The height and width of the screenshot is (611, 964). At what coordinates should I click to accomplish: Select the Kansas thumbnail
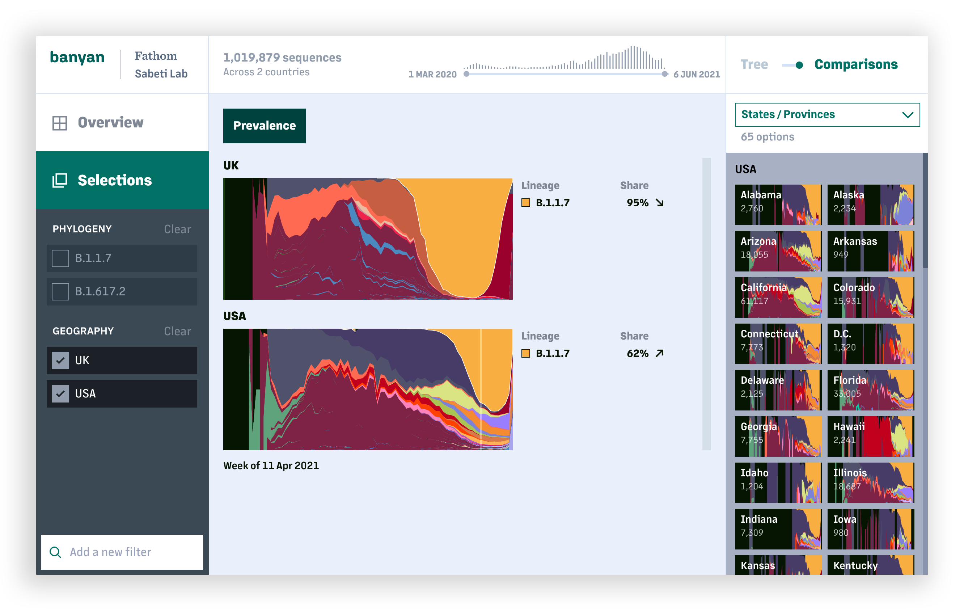click(x=778, y=565)
